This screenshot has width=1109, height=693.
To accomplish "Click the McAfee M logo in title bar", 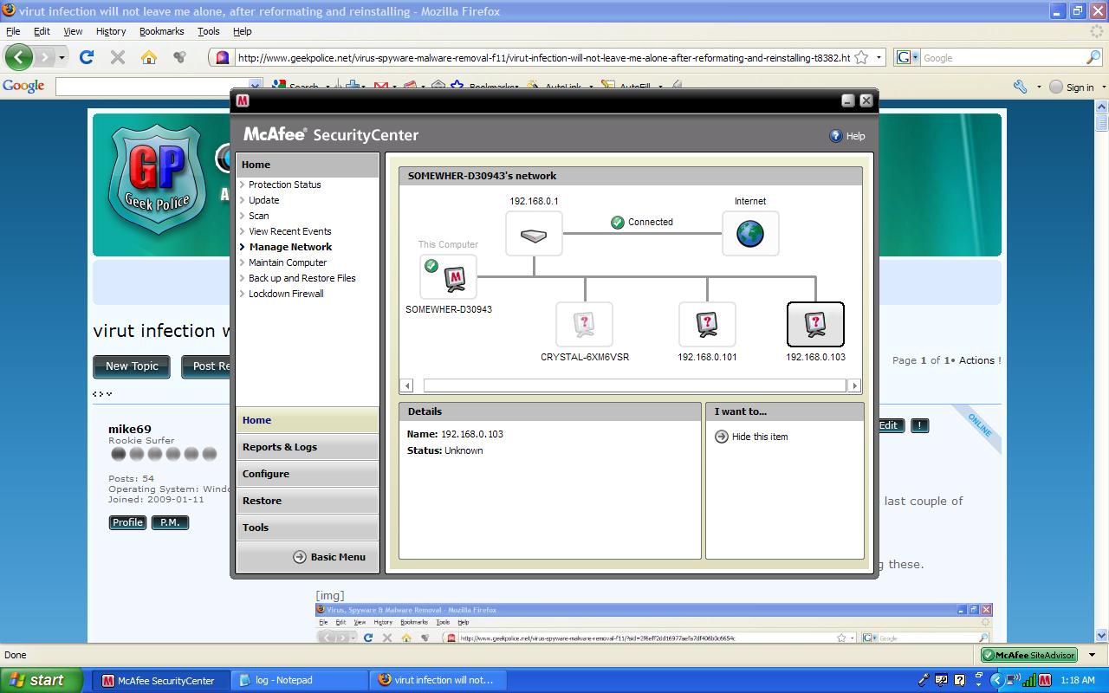I will click(243, 100).
